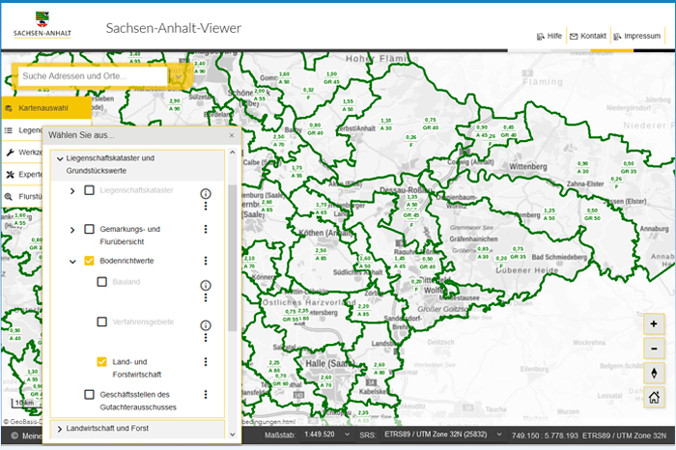Show info for Verfahrensgebiete layer

[x=206, y=325]
